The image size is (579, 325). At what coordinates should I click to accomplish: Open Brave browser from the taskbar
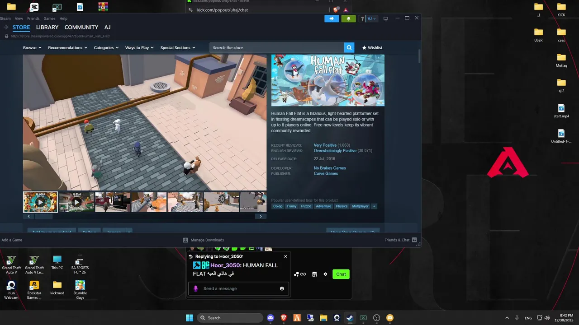coord(284,318)
